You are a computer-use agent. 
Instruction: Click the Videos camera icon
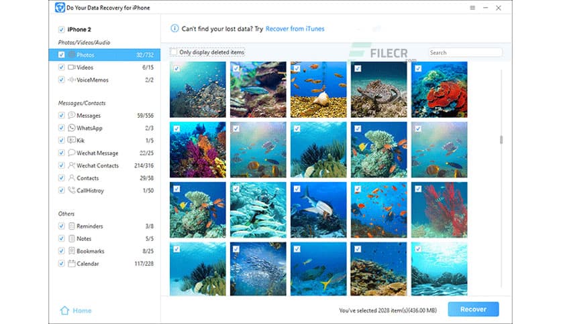[72, 67]
